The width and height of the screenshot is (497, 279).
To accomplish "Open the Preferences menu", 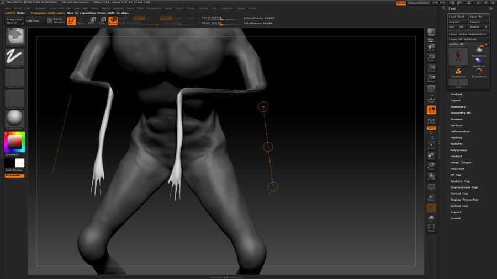I will click(x=154, y=8).
